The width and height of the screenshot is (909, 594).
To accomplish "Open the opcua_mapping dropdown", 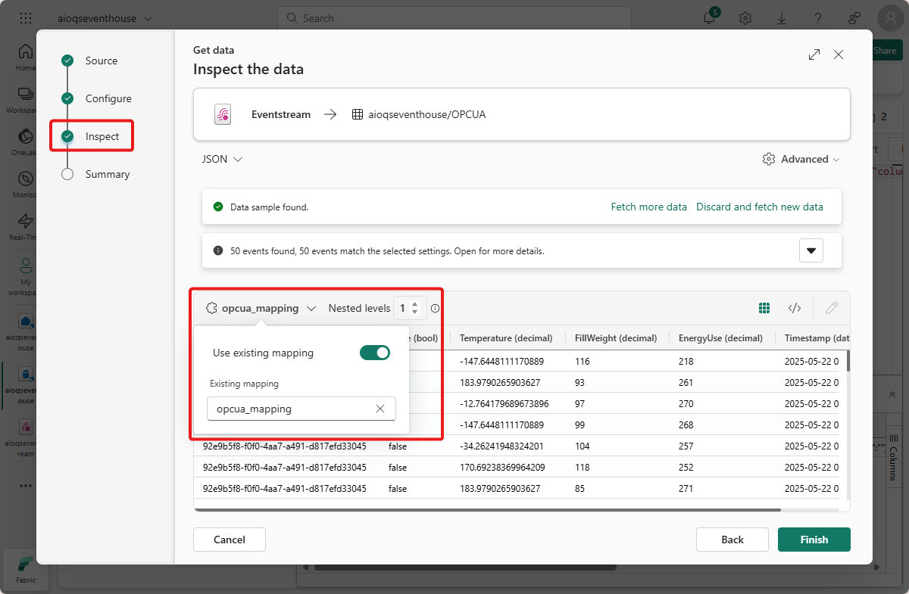I will [261, 309].
